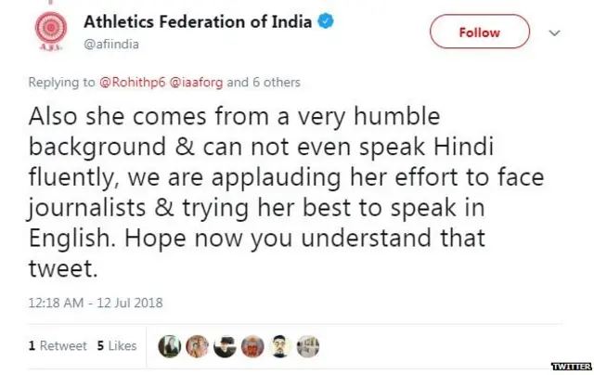Open the second liker's avatar
The width and height of the screenshot is (594, 375).
click(199, 346)
